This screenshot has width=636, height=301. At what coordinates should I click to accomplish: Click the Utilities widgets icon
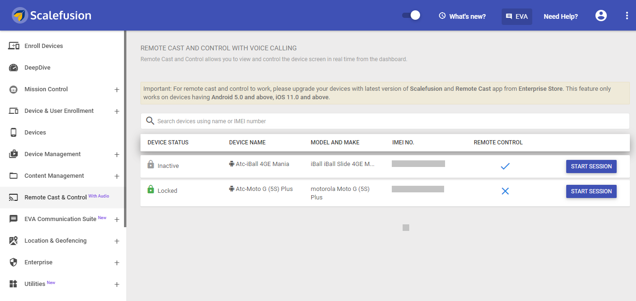(14, 284)
